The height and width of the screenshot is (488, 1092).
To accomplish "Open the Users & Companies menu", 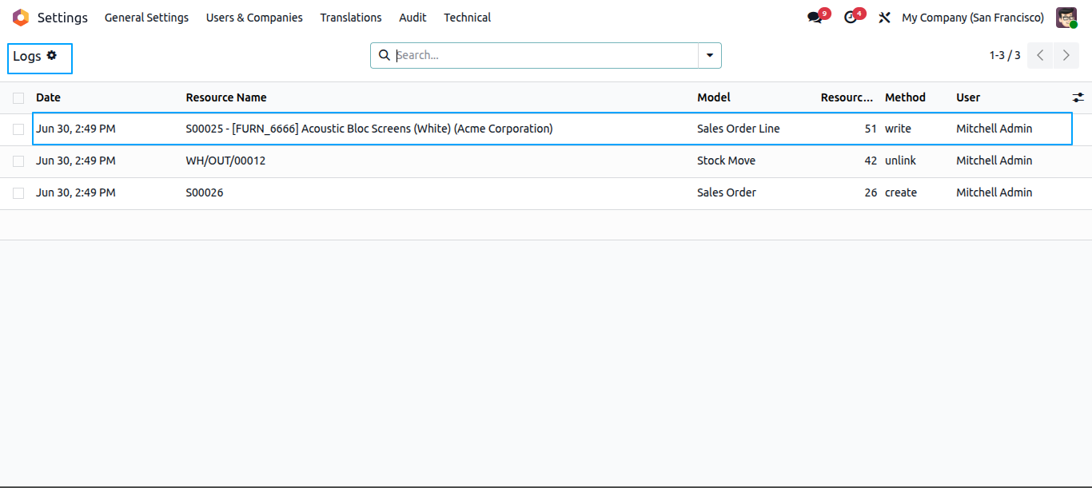I will 254,18.
